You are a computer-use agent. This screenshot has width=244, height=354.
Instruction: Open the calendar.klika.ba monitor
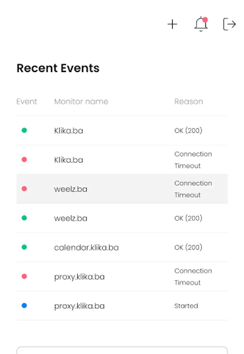pos(86,247)
